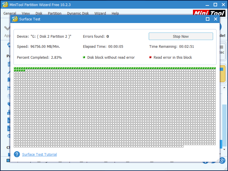Click the "Errors found: 0" text
This screenshot has width=228, height=171.
click(x=96, y=37)
